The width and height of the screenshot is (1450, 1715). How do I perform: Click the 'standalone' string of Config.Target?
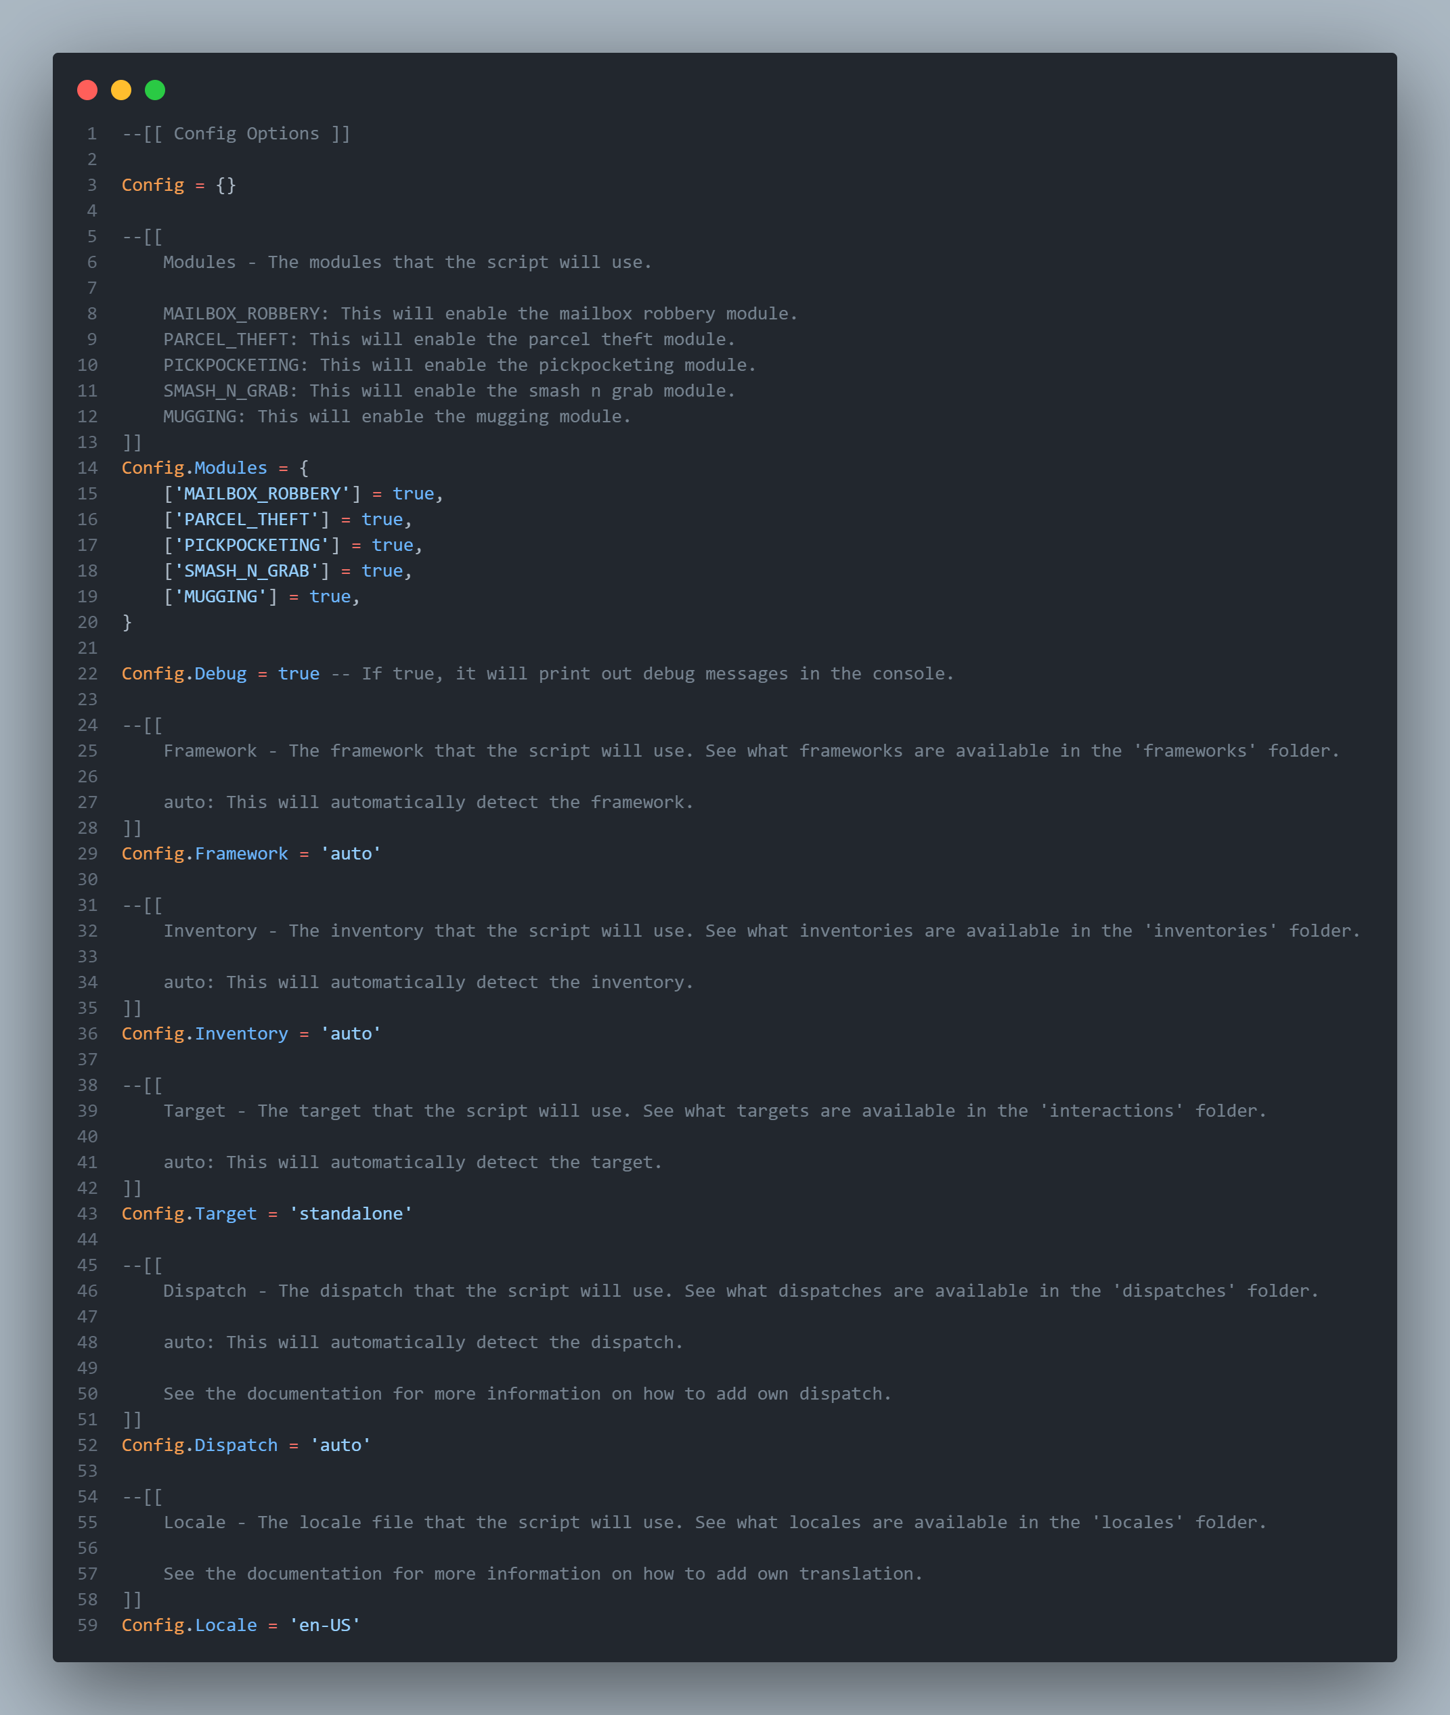351,1213
